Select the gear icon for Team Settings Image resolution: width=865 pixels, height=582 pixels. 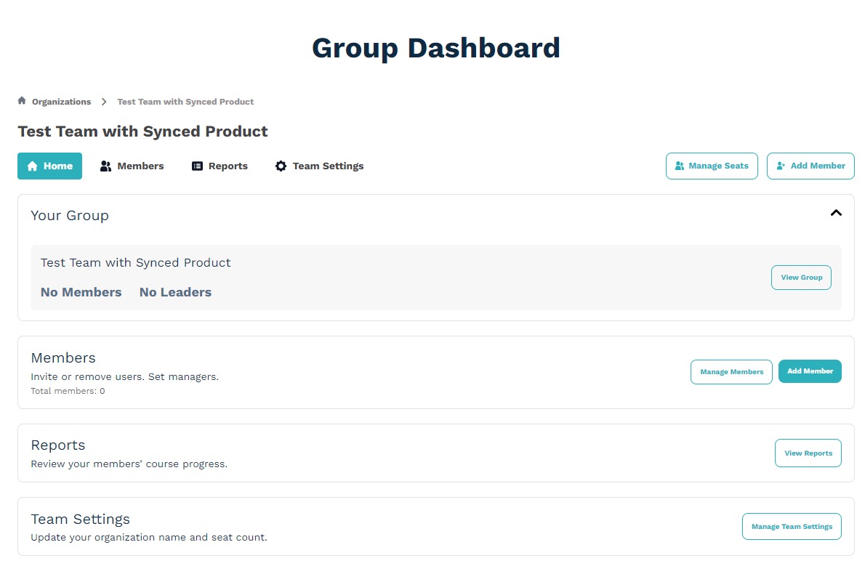click(281, 166)
